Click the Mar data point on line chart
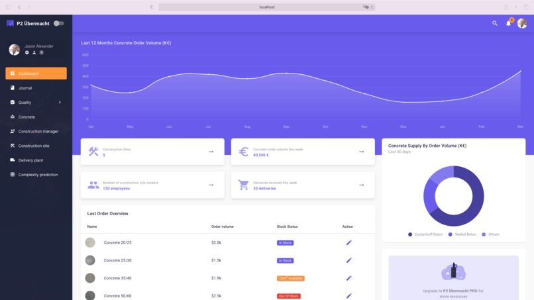 point(520,71)
